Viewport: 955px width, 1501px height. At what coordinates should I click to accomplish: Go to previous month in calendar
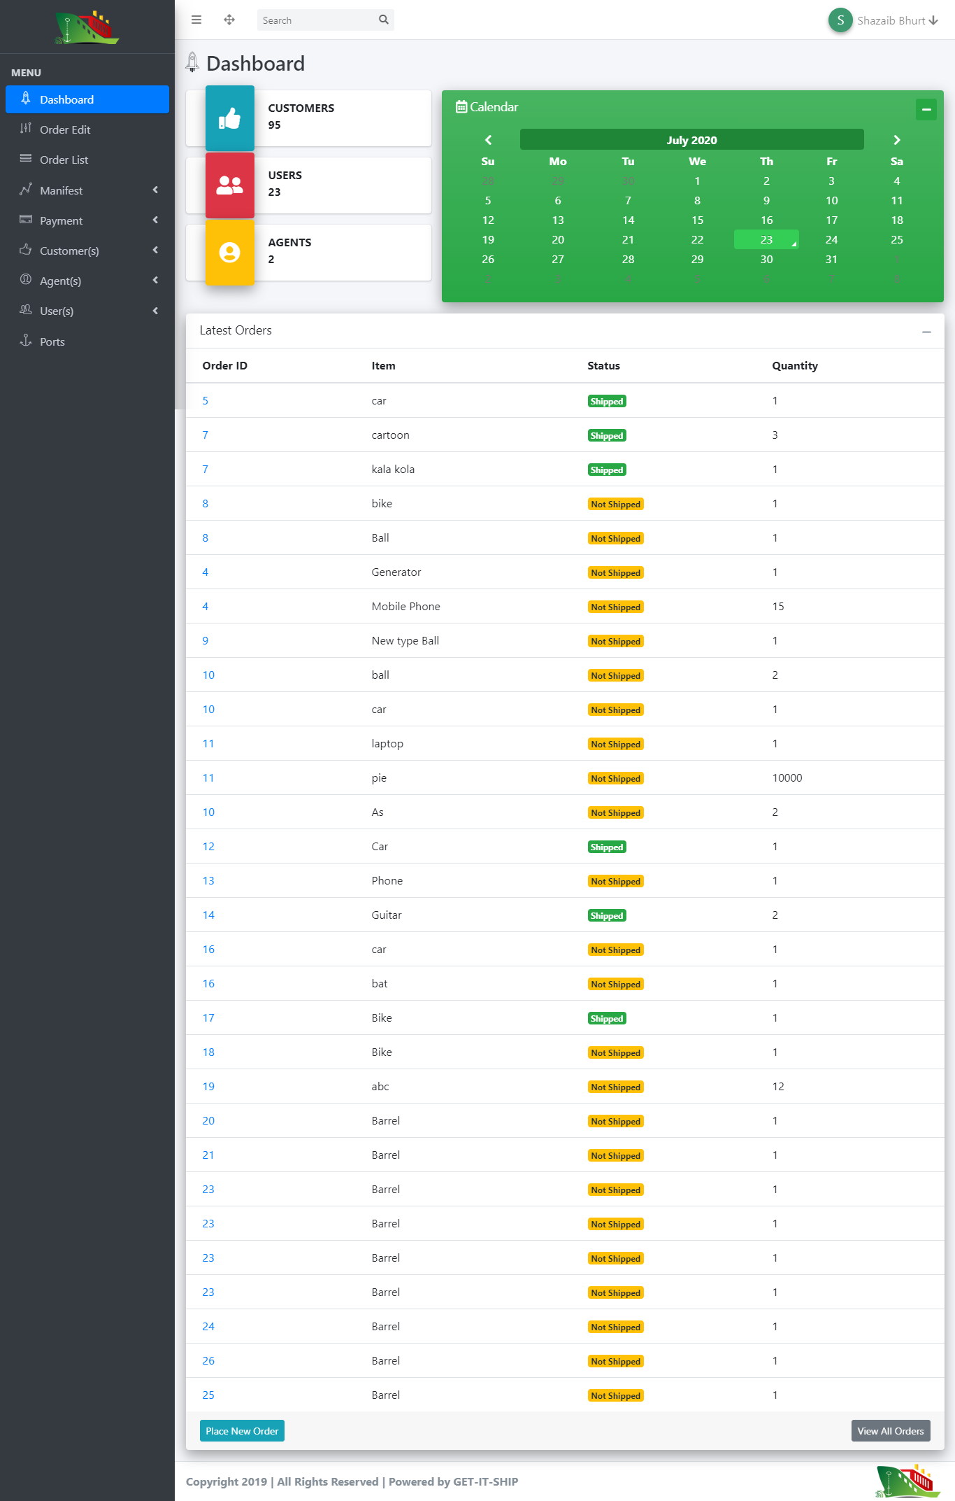[488, 140]
